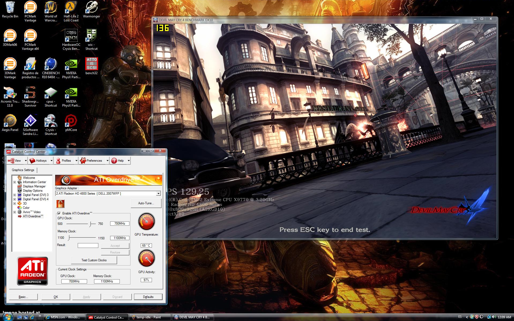Click the Memory Clock value field
The height and width of the screenshot is (321, 514).
120,238
